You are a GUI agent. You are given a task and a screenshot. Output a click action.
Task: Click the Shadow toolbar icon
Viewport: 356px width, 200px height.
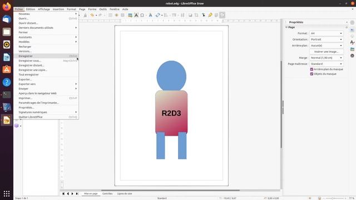190,15
